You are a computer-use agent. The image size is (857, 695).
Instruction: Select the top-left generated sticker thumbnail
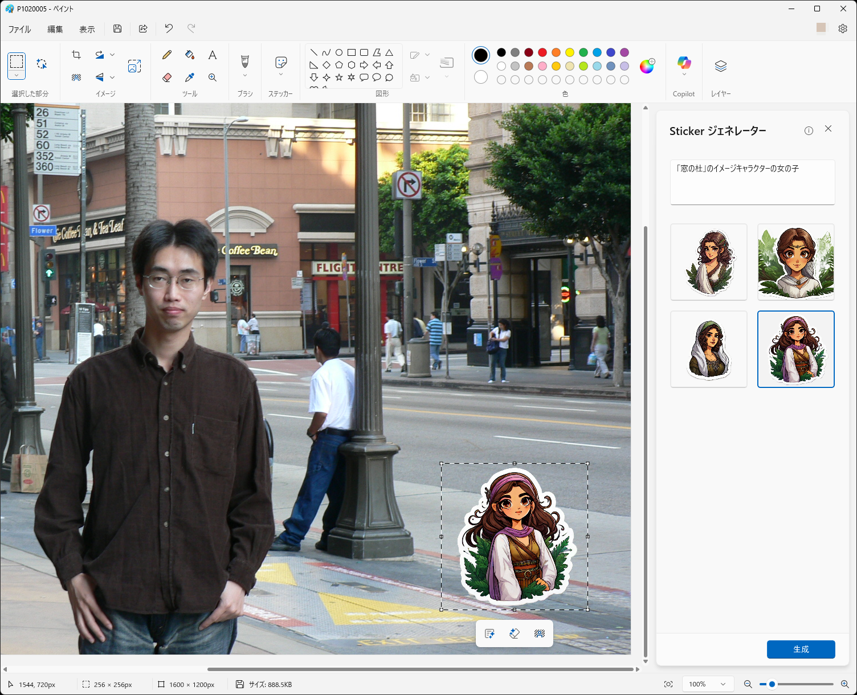point(708,262)
